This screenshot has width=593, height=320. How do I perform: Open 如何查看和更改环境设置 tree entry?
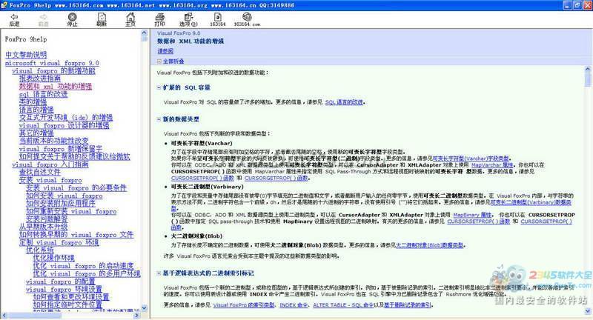[71, 297]
